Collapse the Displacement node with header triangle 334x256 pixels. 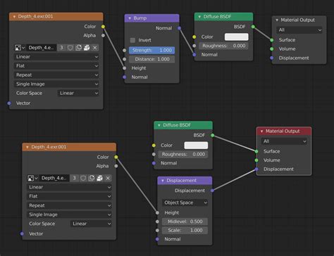[163, 181]
